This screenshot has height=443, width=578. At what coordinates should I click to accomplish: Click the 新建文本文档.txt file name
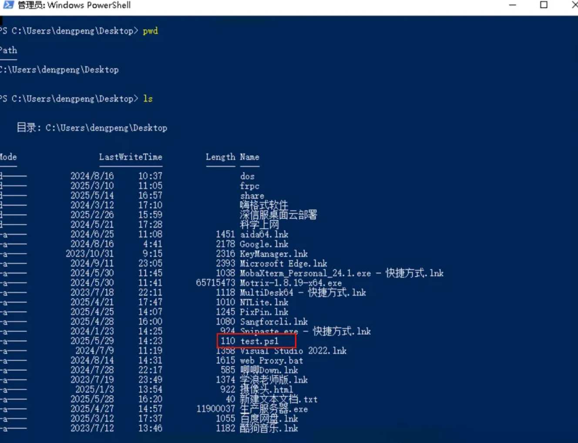pos(279,399)
